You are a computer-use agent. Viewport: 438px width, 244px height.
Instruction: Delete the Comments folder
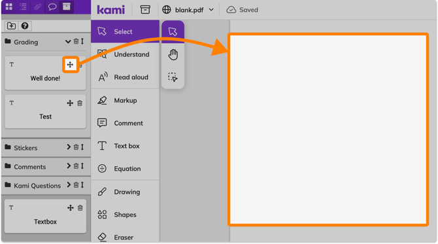click(76, 166)
